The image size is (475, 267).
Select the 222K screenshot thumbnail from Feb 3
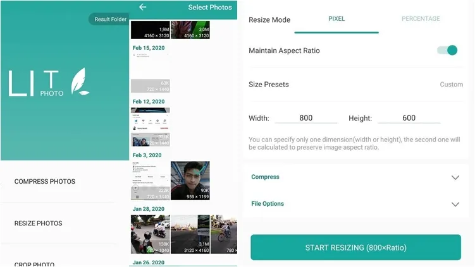click(151, 181)
